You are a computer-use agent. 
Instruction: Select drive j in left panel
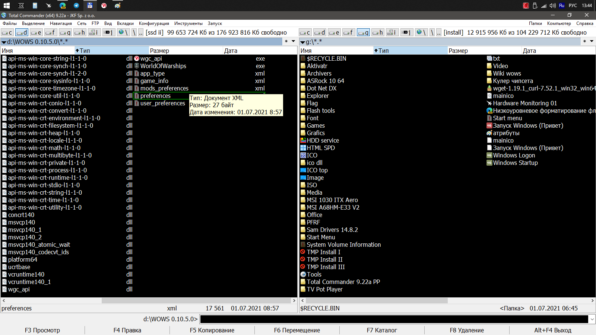108,32
